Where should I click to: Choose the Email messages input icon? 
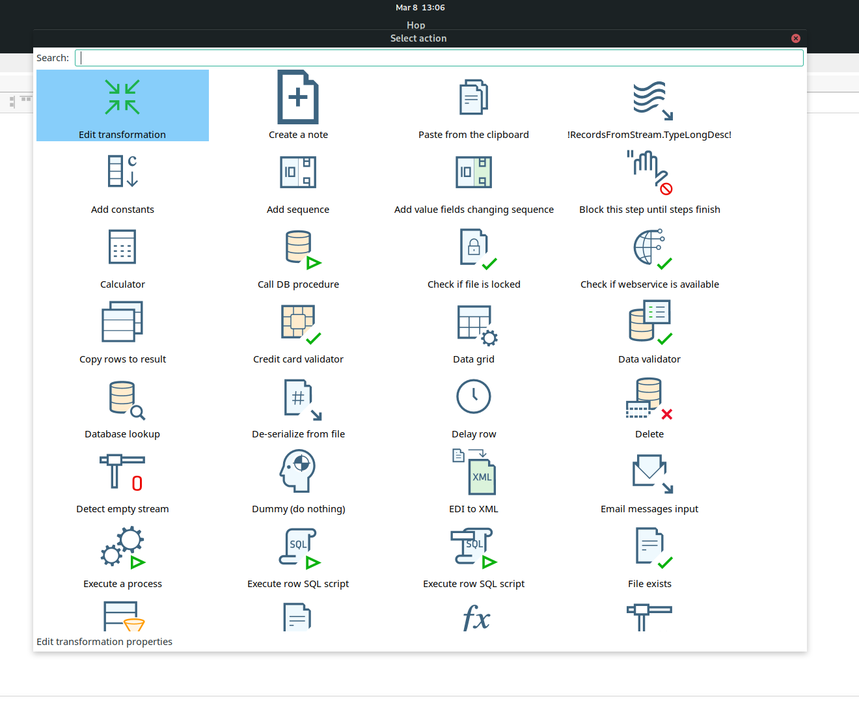pos(651,473)
